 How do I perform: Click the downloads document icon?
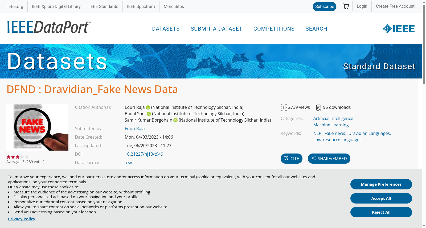click(x=319, y=107)
